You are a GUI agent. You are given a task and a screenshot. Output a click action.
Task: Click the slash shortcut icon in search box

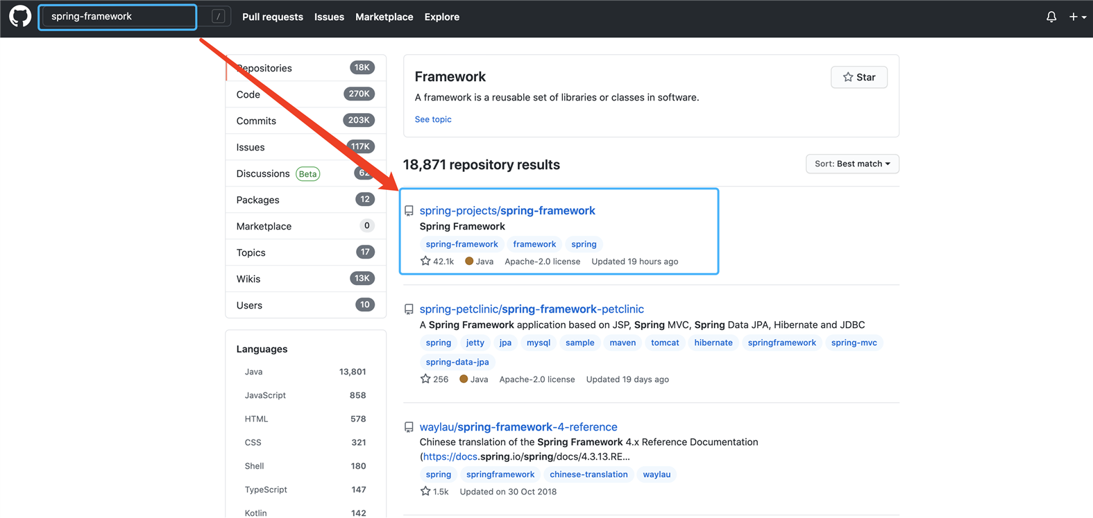(218, 17)
